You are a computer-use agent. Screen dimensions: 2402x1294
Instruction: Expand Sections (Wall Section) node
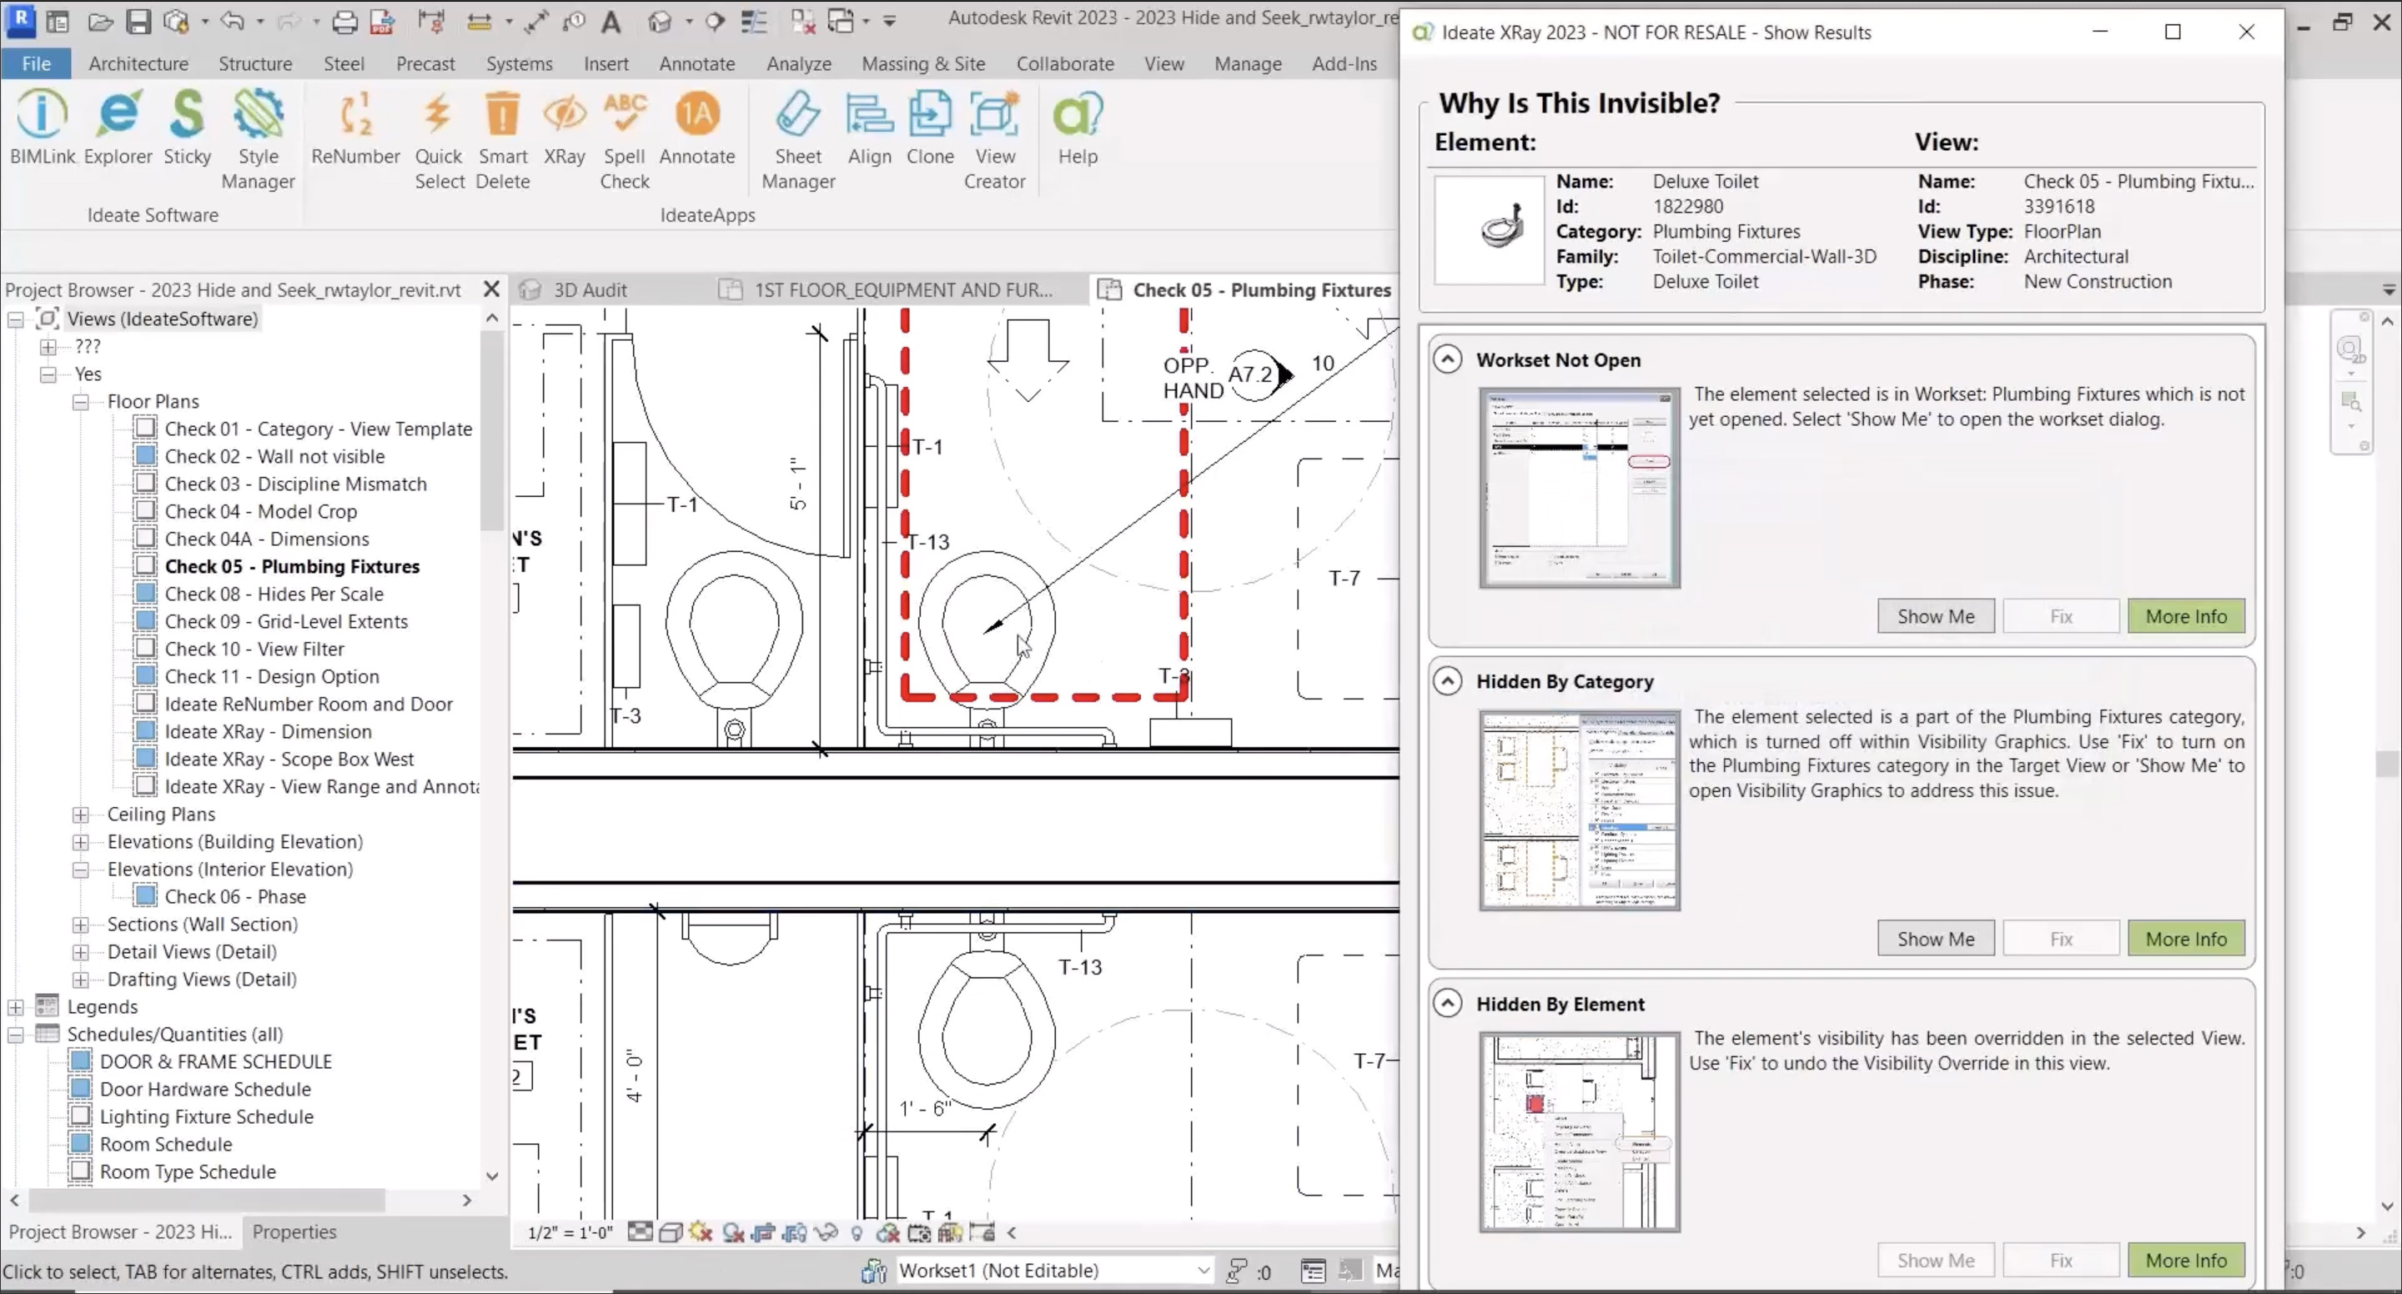point(81,925)
